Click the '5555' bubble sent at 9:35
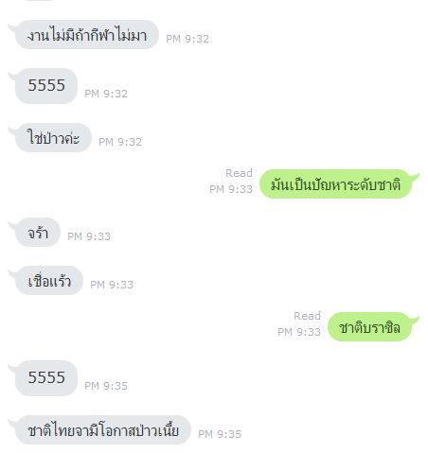Screen dimensions: 428x453 tap(46, 378)
